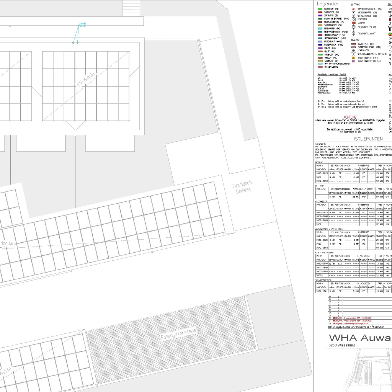Click the "ISOLIERUNGEN" section title
This screenshot has width=392, height=392.
(x=368, y=139)
